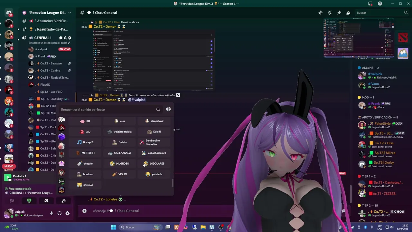
Task: Stop screen sharing with green monitor icon
Action: 29,201
